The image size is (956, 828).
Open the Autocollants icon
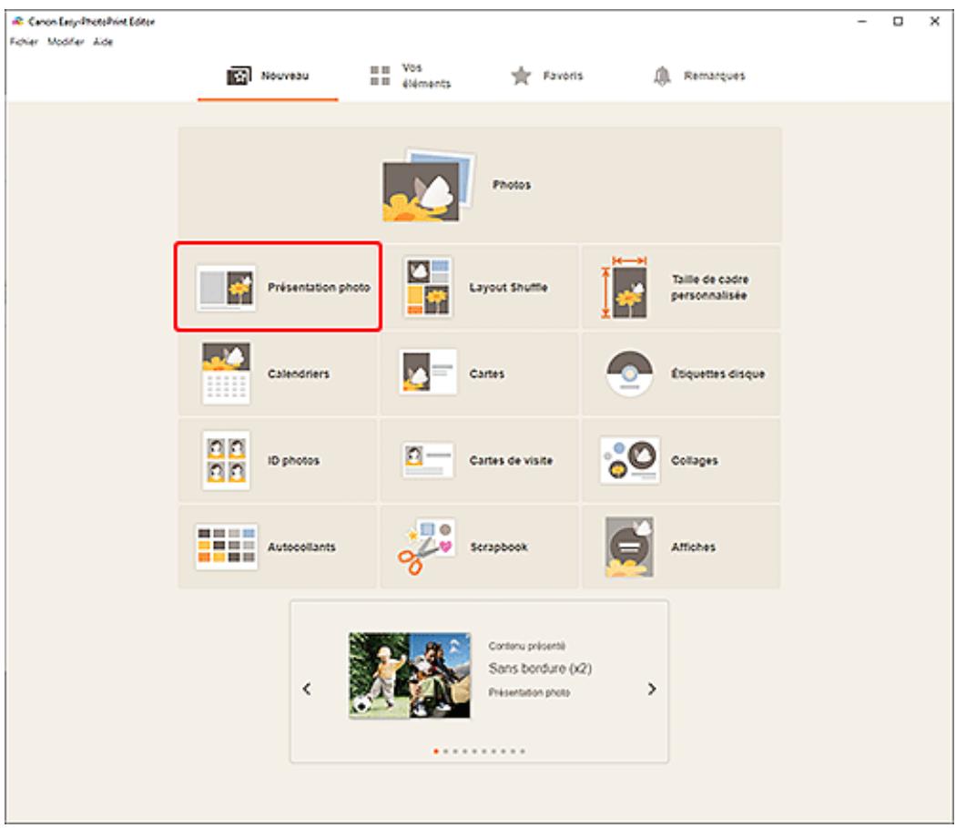(x=226, y=547)
